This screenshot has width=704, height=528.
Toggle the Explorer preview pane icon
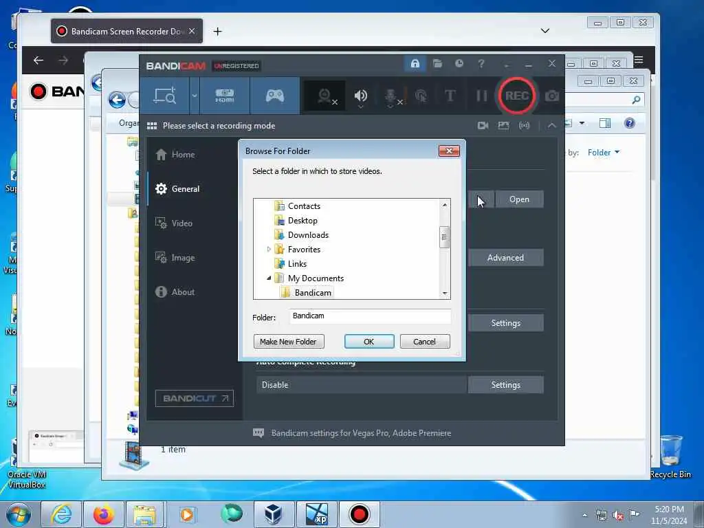(605, 123)
